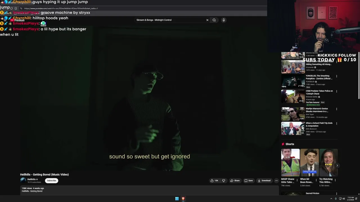Viewport: 360px width, 202px height.
Task: Open the YouTube hamburger guide menu
Action: pyautogui.click(x=5, y=20)
